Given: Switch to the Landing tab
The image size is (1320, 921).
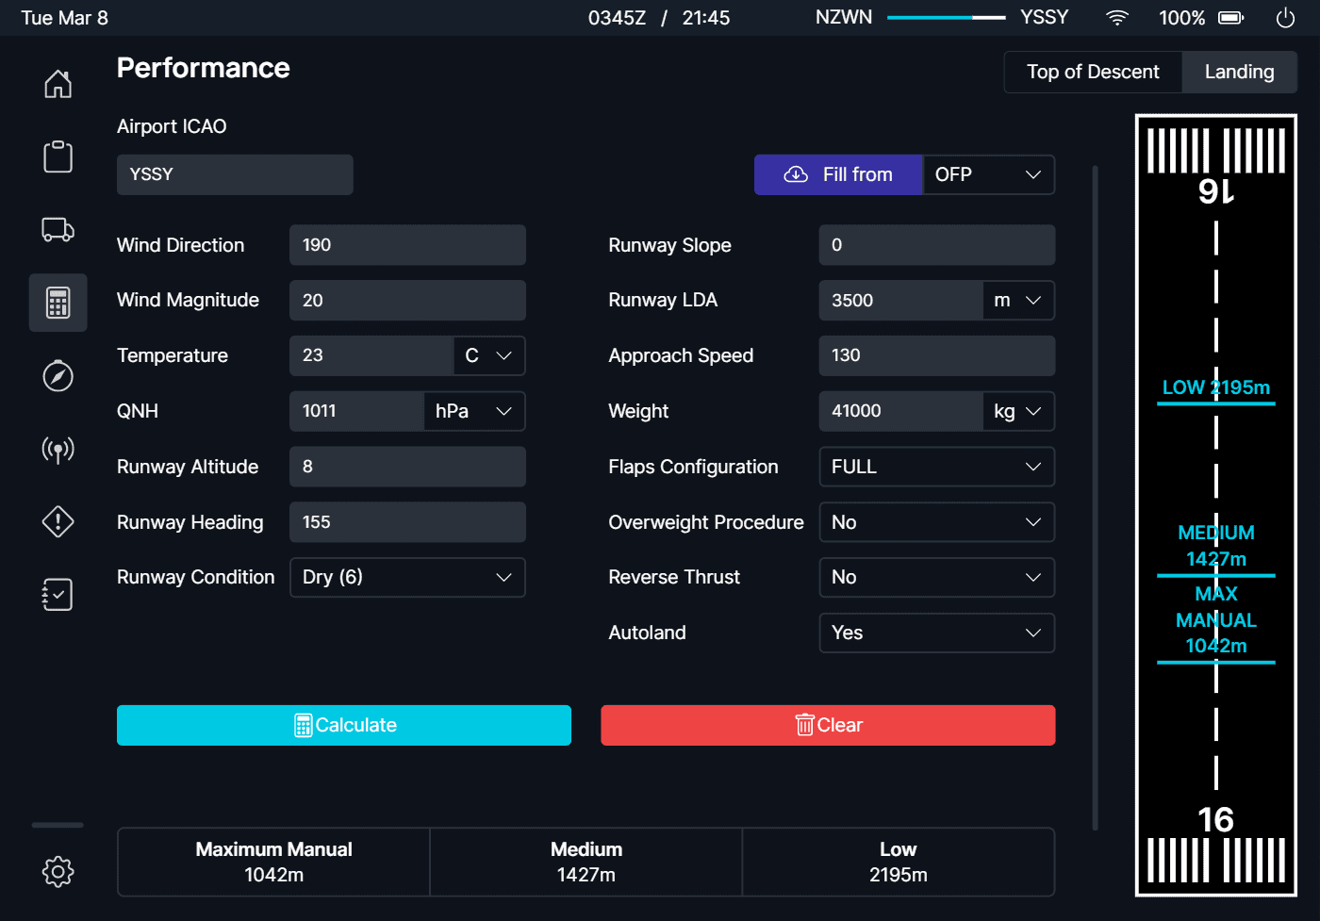Looking at the screenshot, I should pyautogui.click(x=1239, y=73).
